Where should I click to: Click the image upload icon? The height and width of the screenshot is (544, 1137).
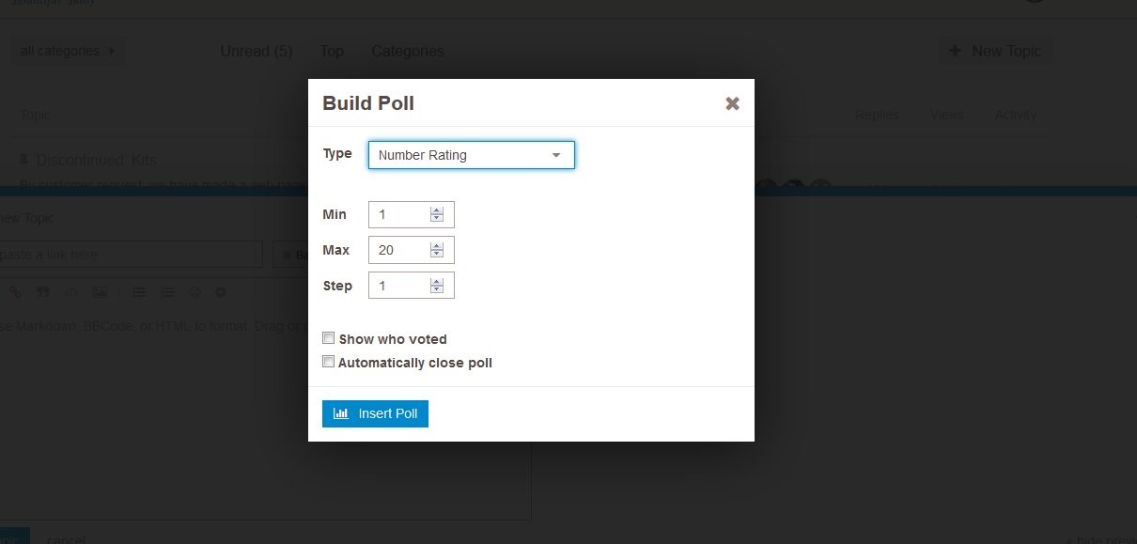tap(100, 292)
